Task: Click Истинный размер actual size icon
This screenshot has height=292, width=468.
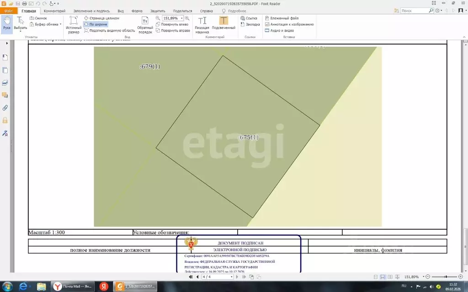Action: click(x=74, y=25)
